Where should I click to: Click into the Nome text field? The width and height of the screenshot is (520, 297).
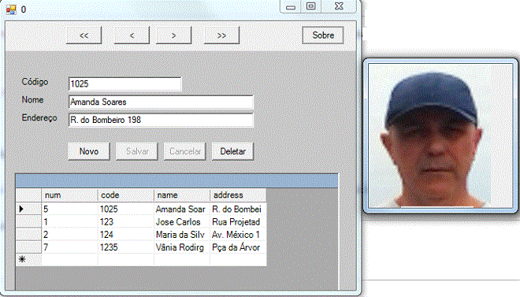pos(161,102)
